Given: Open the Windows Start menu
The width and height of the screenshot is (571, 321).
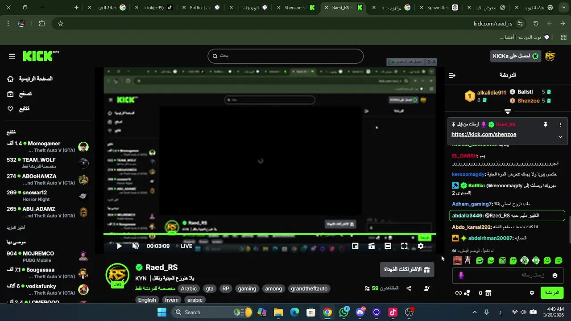Looking at the screenshot, I should tap(161, 312).
